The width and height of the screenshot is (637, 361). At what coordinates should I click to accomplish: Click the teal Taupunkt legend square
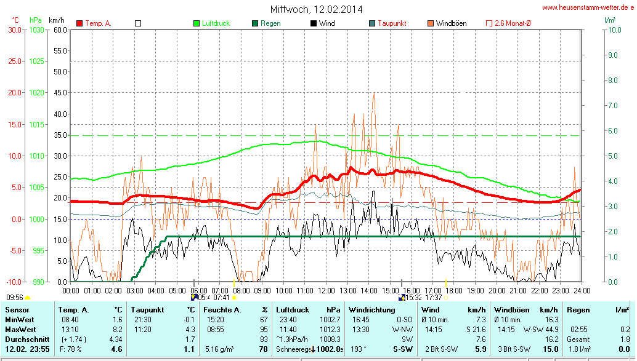pyautogui.click(x=372, y=23)
